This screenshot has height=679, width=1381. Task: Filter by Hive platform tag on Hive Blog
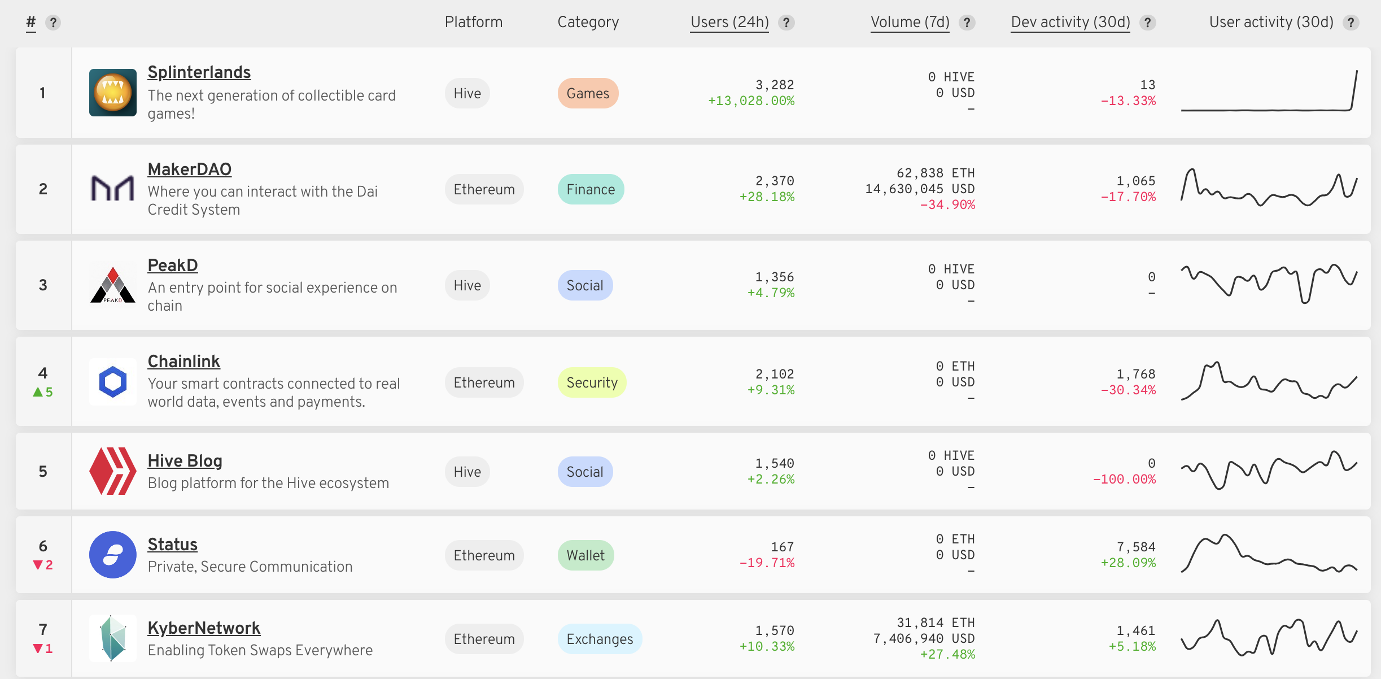click(x=467, y=472)
